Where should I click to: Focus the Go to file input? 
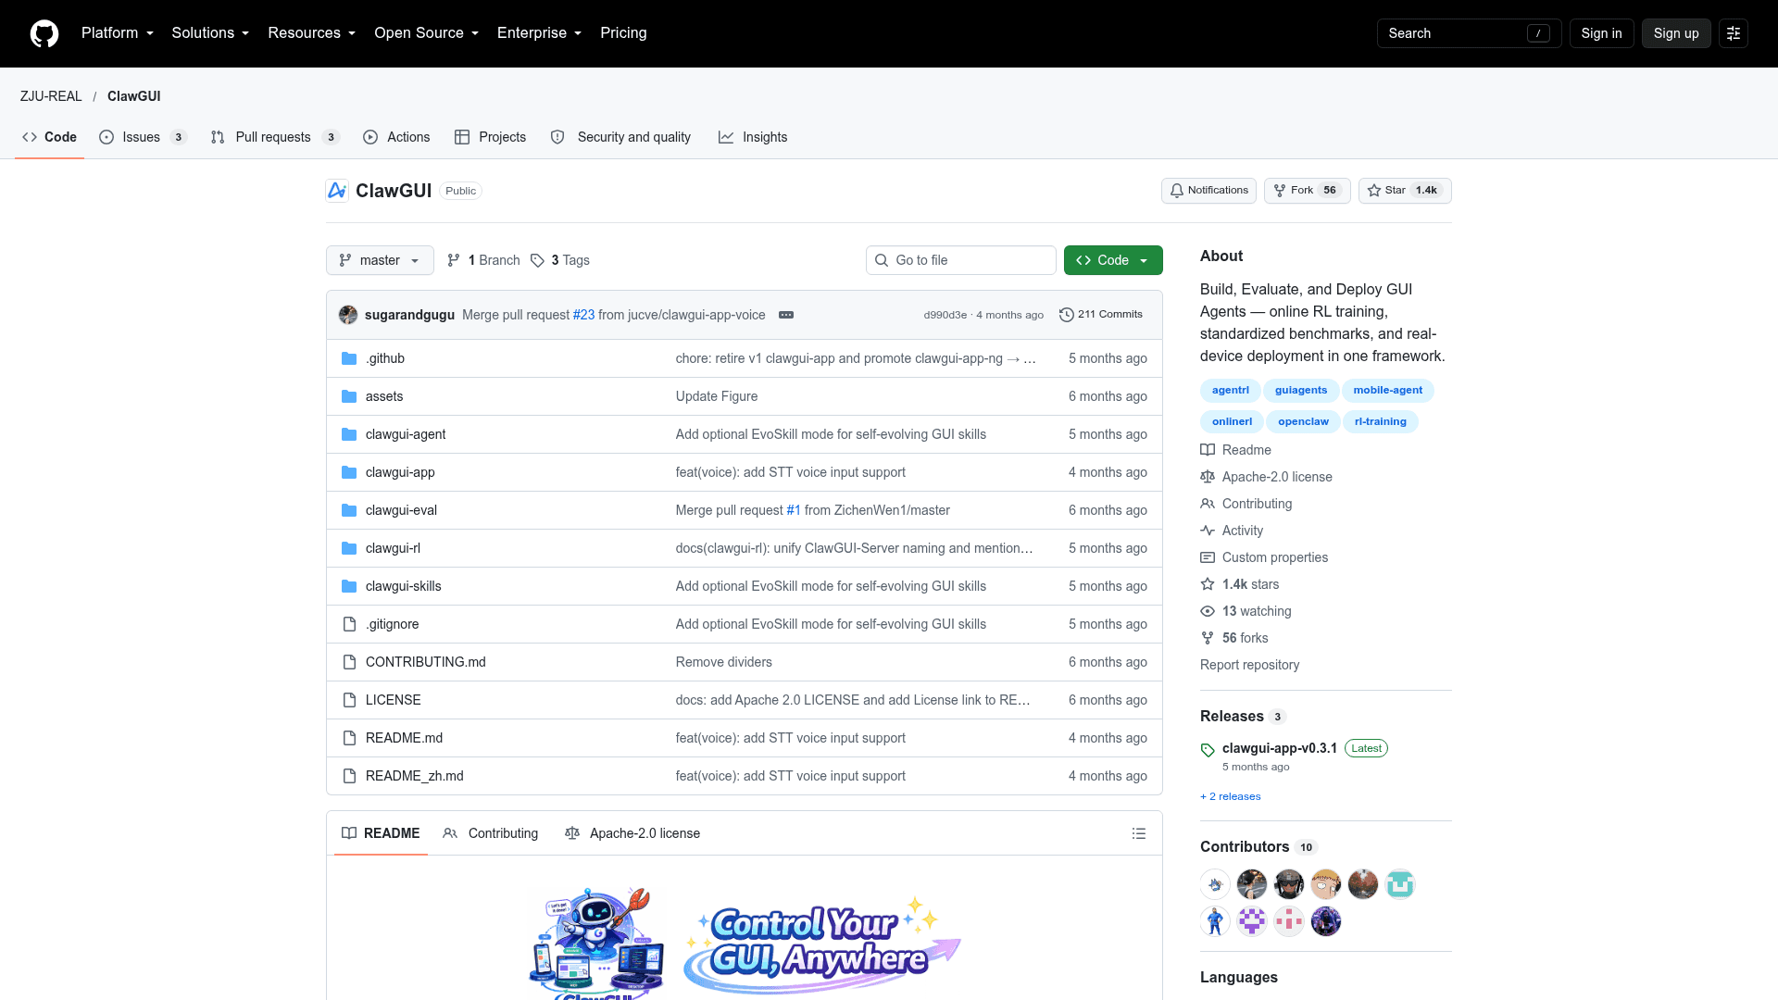[961, 260]
